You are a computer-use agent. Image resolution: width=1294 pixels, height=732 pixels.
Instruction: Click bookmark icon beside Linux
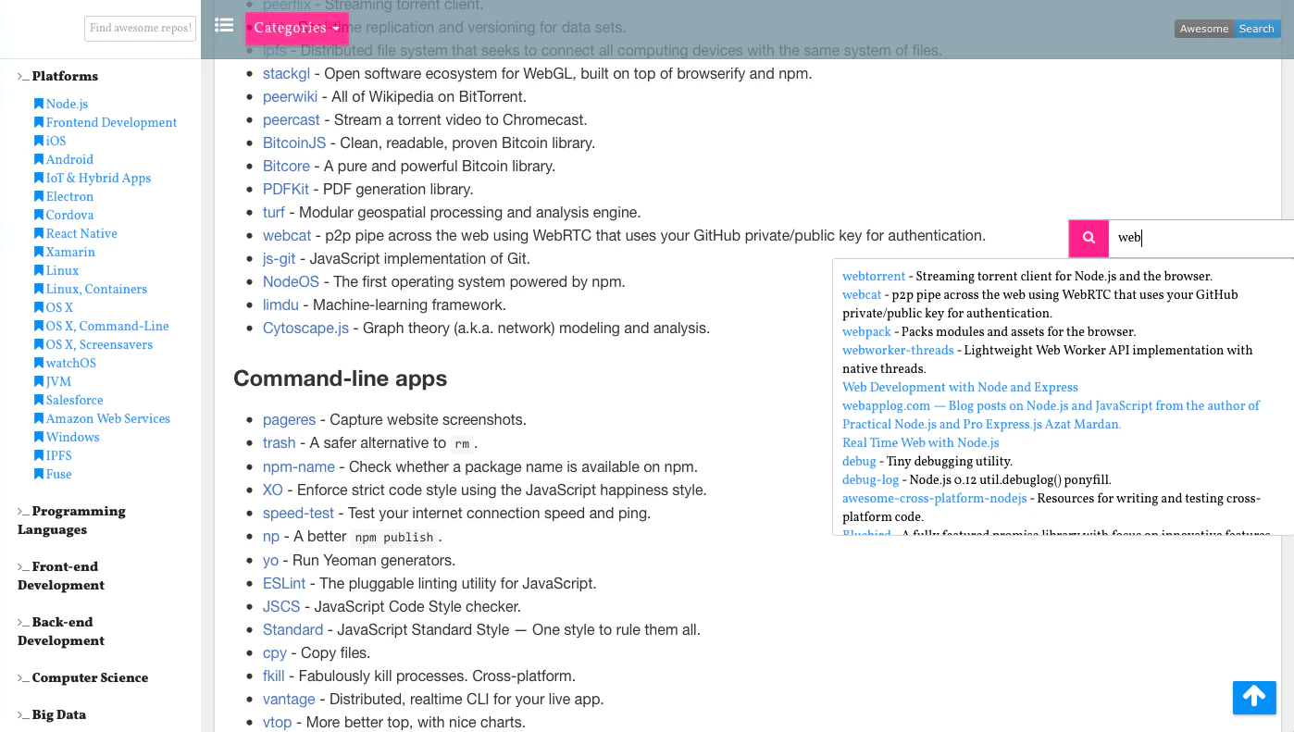coord(39,270)
